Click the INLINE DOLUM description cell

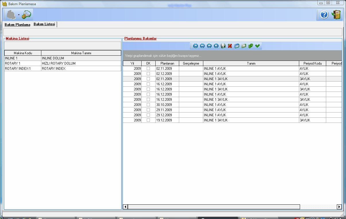click(81, 58)
